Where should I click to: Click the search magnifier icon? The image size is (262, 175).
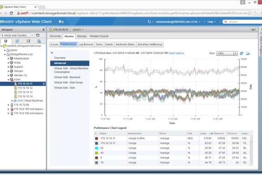(x=226, y=22)
